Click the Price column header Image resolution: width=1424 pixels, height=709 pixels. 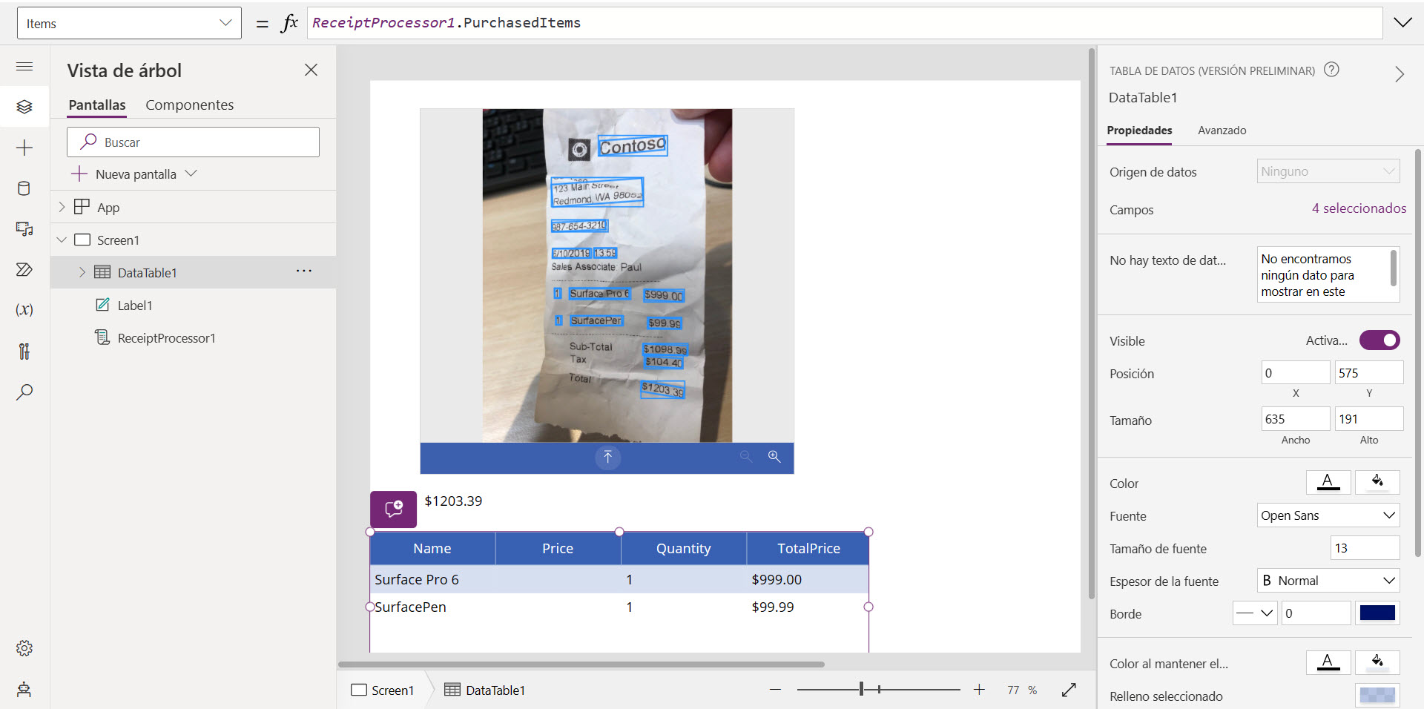pyautogui.click(x=558, y=549)
